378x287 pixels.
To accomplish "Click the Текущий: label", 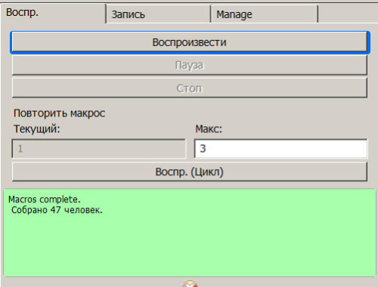I will coord(37,129).
